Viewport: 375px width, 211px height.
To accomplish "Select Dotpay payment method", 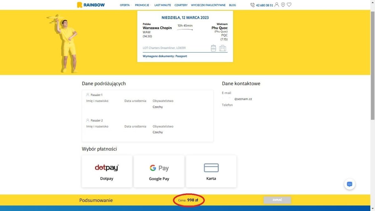I will pos(107,171).
